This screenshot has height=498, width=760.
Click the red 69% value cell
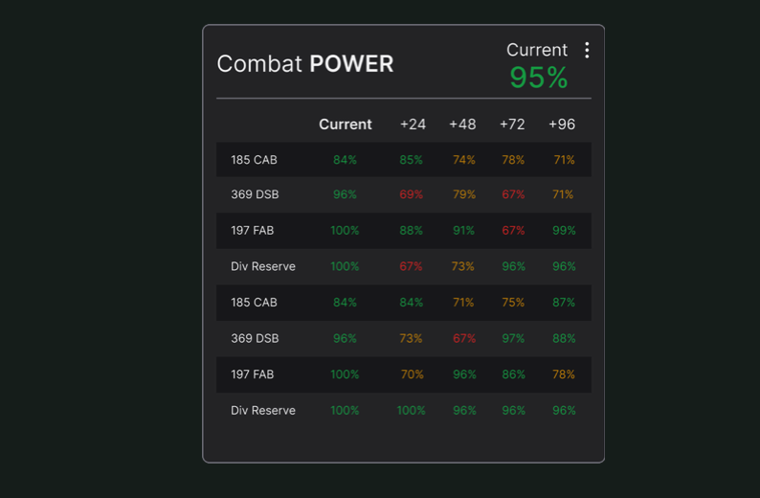[x=412, y=194]
